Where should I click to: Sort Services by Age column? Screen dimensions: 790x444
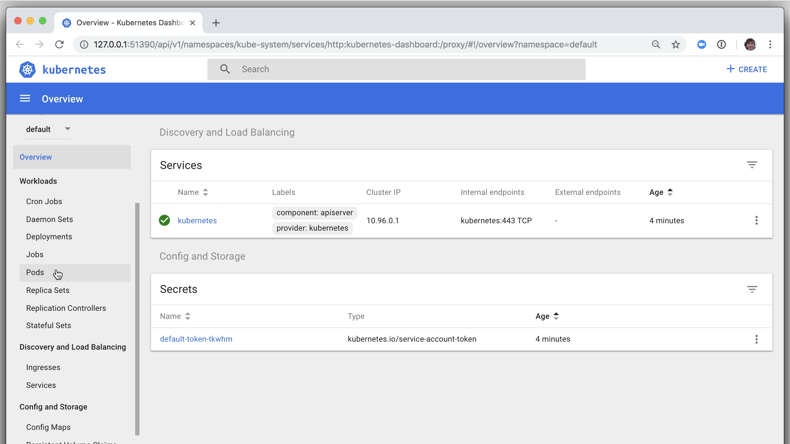tap(661, 192)
